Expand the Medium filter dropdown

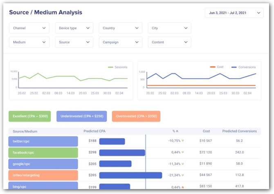click(29, 42)
